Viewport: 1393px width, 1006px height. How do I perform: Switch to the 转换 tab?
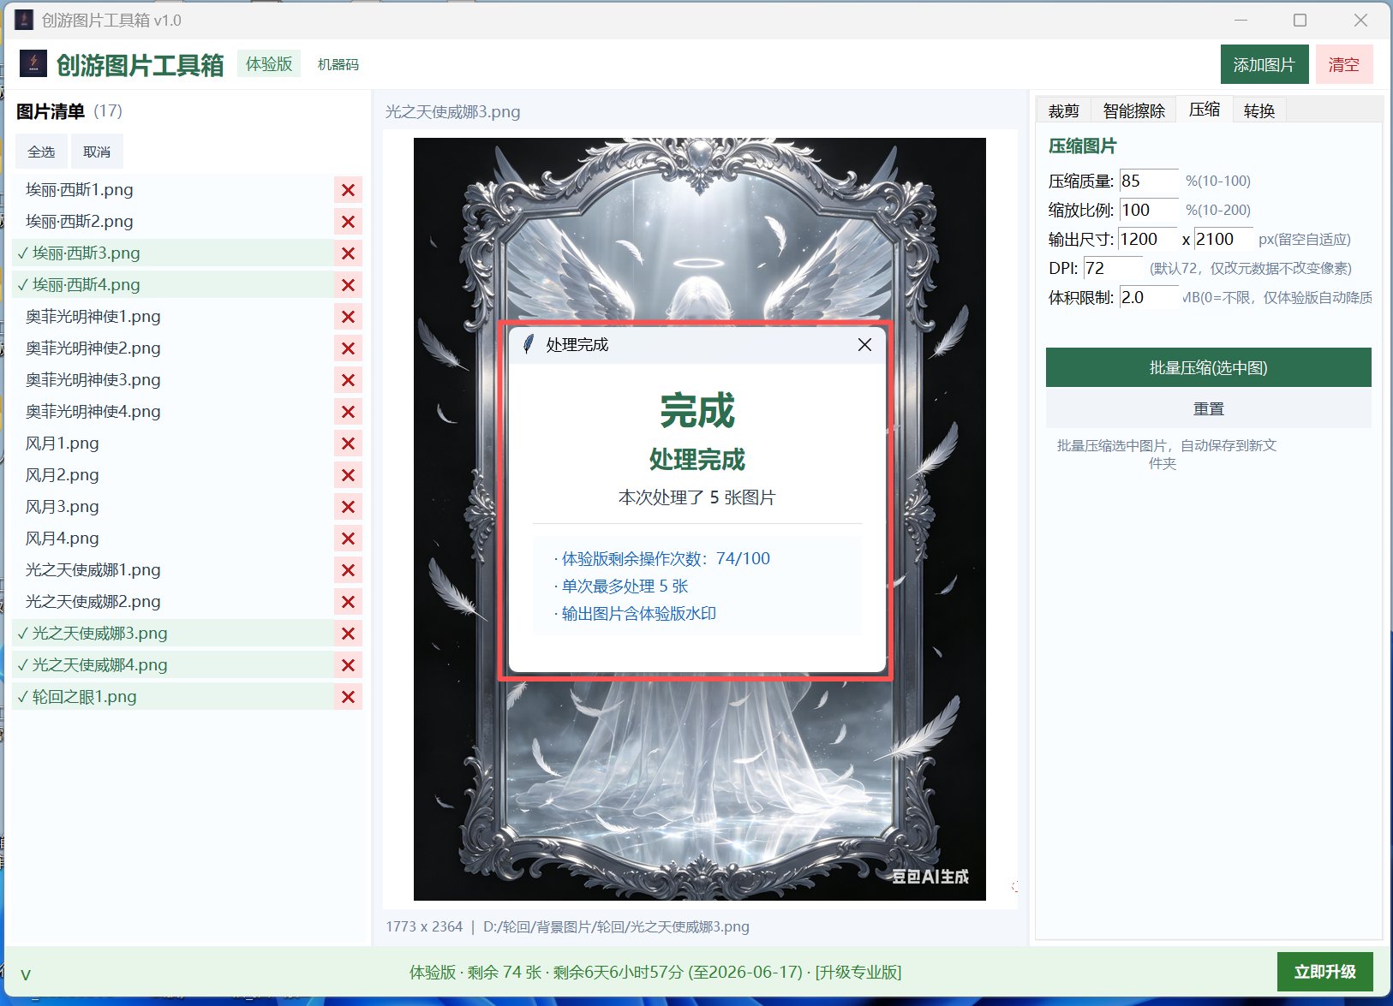1258,110
